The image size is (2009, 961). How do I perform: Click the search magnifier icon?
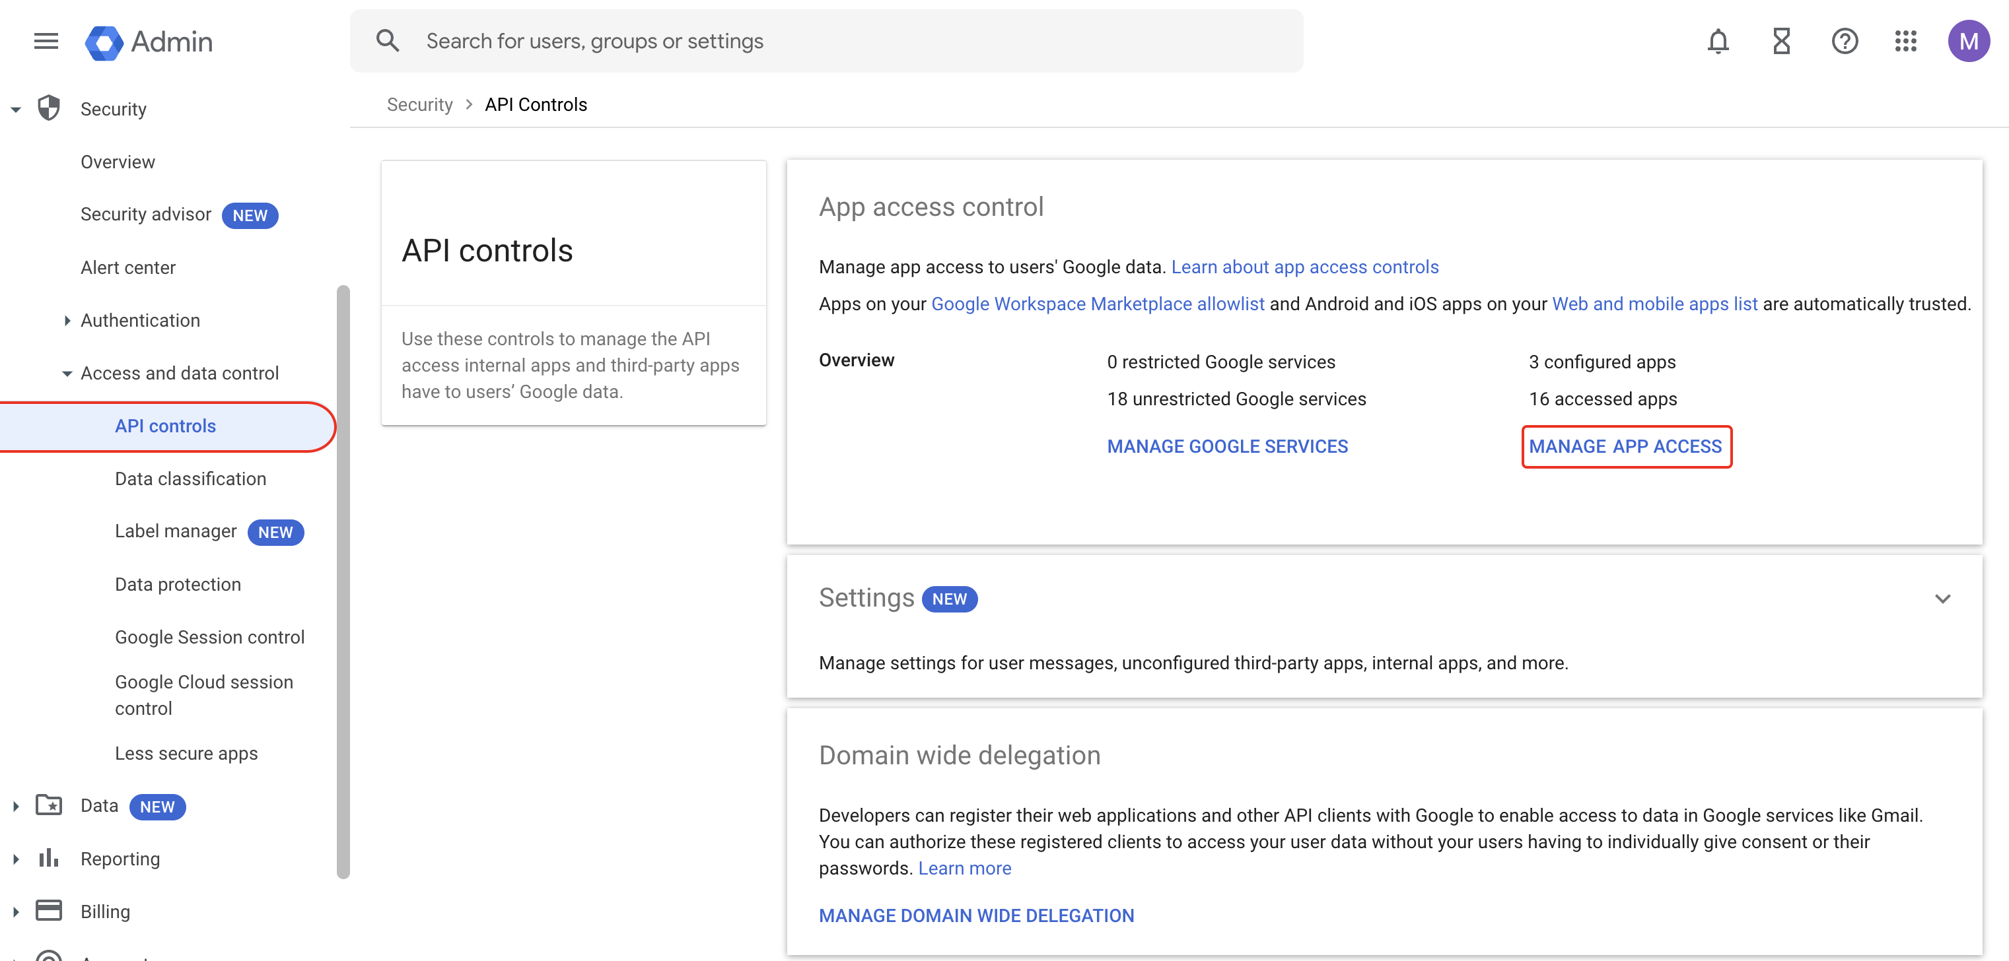(x=388, y=42)
